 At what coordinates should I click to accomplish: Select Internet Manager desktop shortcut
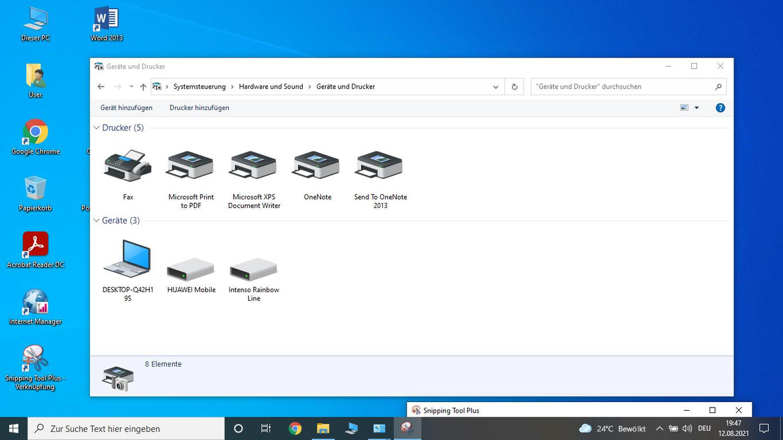[x=35, y=307]
